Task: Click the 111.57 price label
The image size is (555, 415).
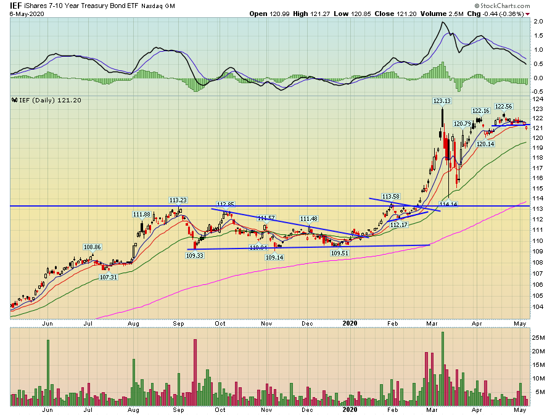Action: pyautogui.click(x=266, y=218)
